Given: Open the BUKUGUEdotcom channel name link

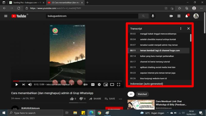Looking at the screenshot, I should click(30, 108).
